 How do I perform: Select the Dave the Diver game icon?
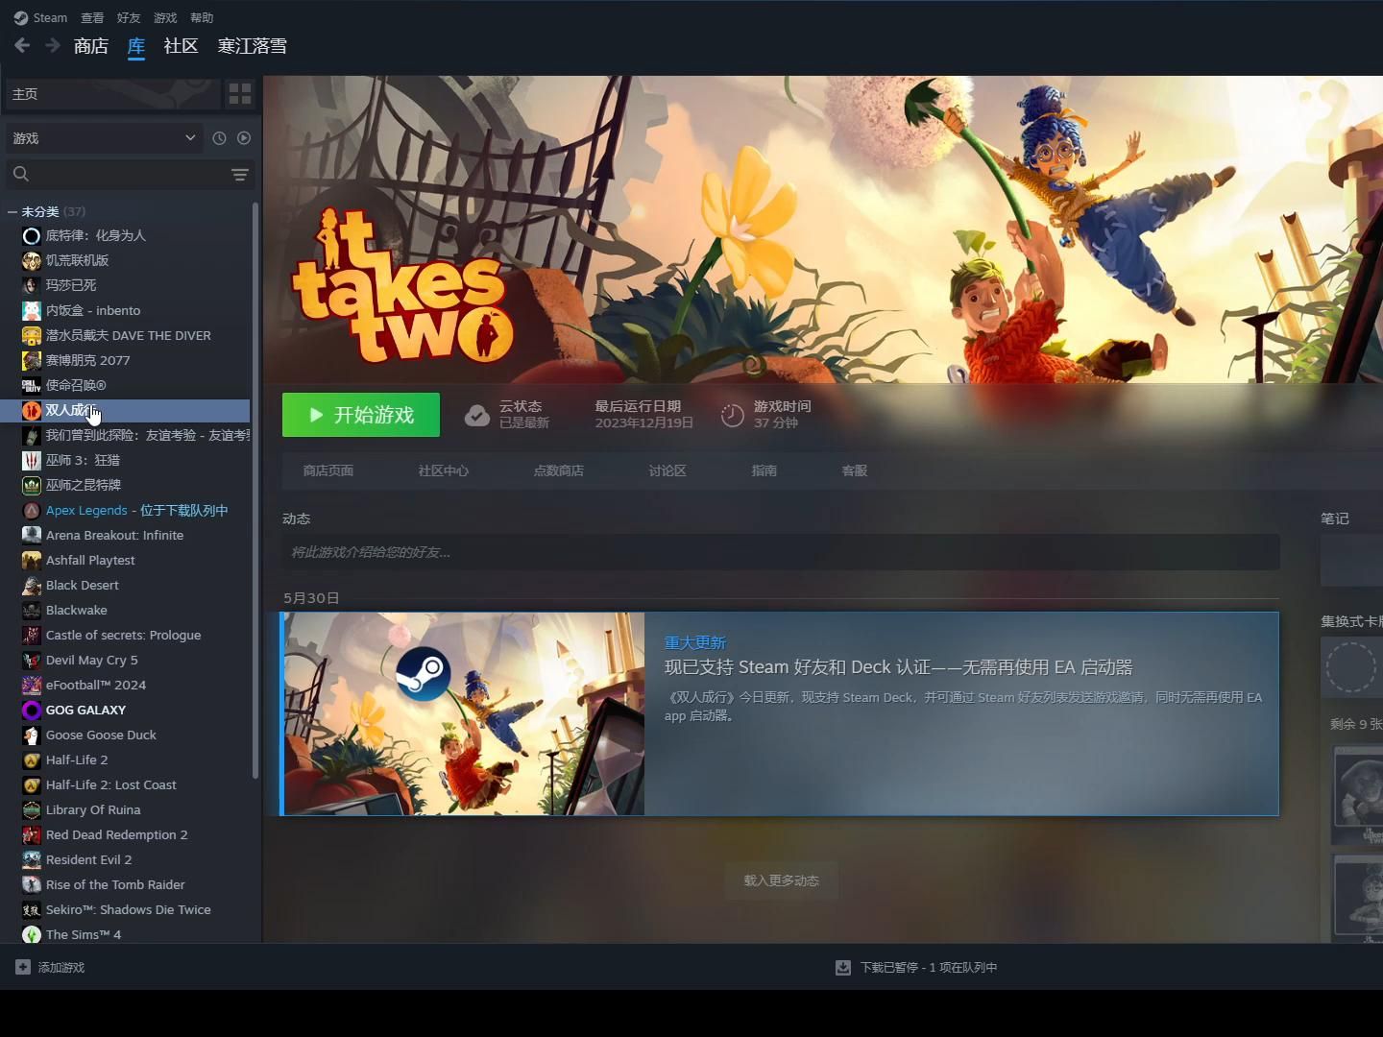pyautogui.click(x=31, y=335)
